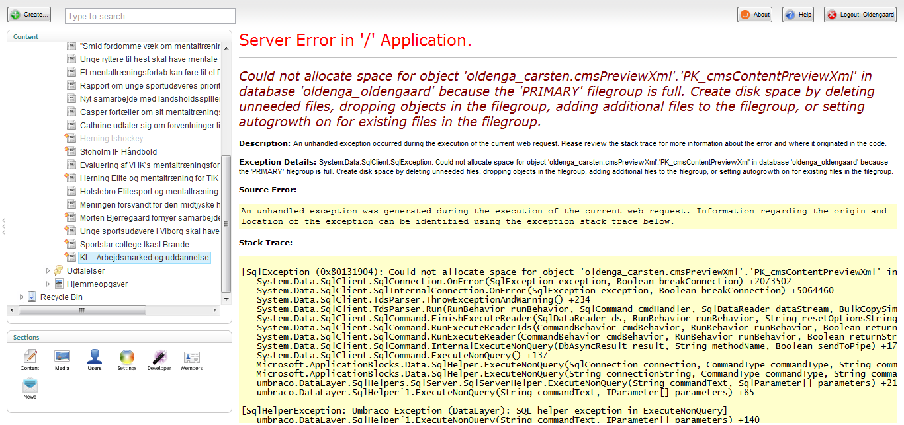This screenshot has height=425, width=904.
Task: Click the About button
Action: [x=755, y=15]
